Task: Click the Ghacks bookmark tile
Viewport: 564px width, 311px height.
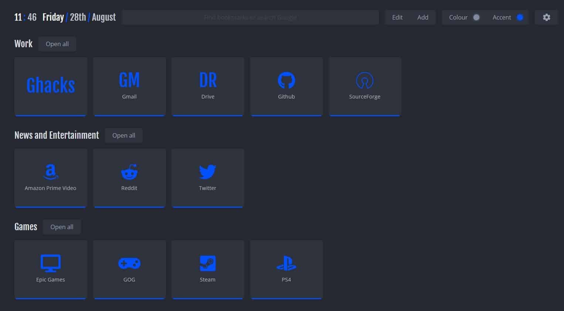Action: [50, 86]
